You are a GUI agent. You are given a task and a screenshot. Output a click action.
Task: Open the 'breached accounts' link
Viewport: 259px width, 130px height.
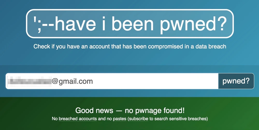(x=78, y=119)
